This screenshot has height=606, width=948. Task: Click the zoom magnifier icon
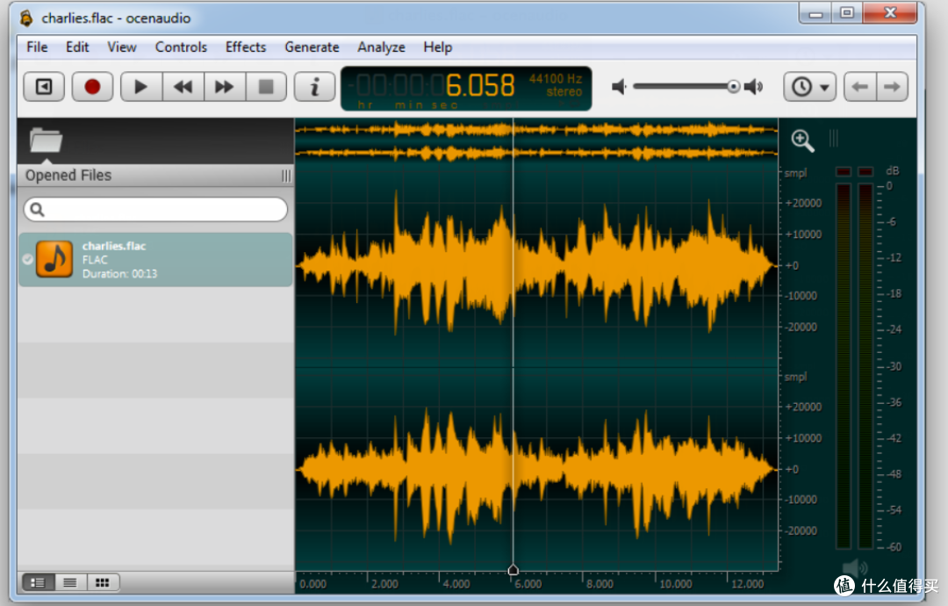point(802,141)
